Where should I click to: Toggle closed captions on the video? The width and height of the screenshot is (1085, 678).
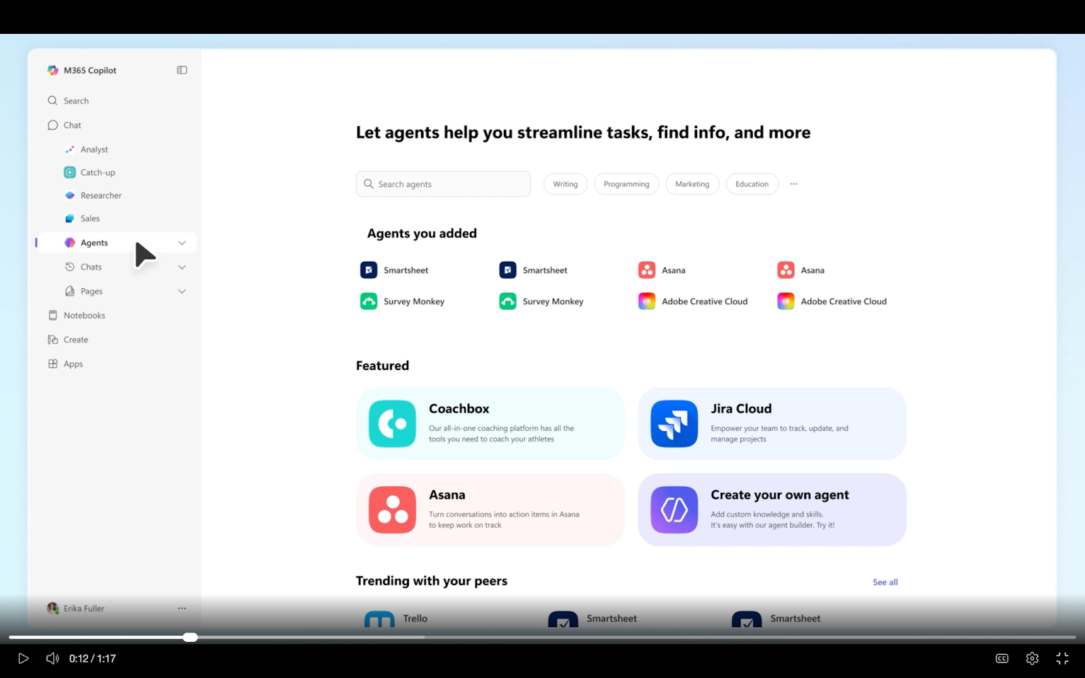[x=1002, y=658]
